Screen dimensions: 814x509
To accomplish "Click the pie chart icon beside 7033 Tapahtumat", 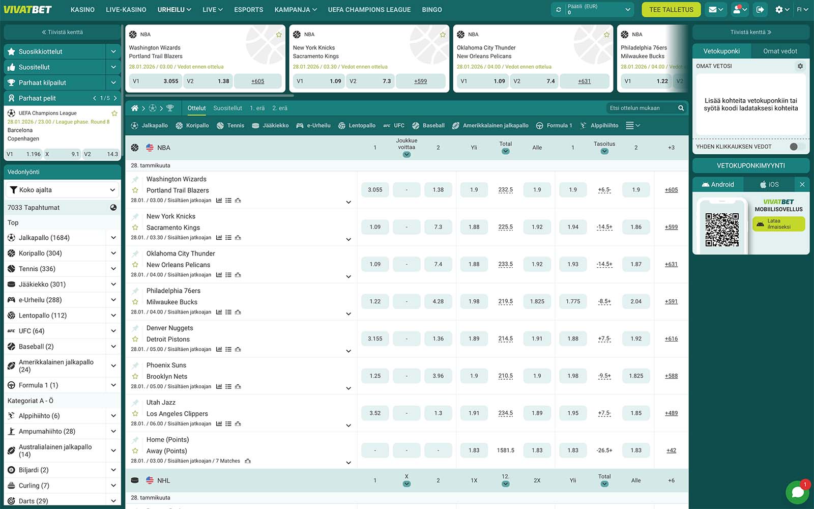I will pyautogui.click(x=113, y=208).
